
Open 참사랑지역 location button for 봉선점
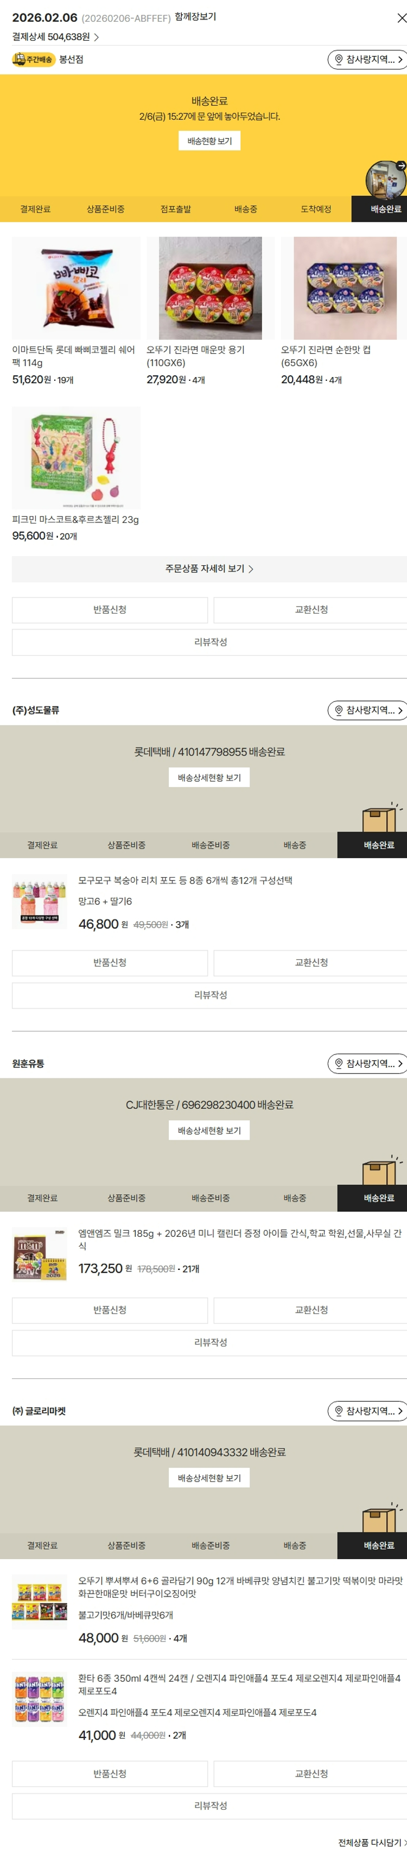point(367,59)
